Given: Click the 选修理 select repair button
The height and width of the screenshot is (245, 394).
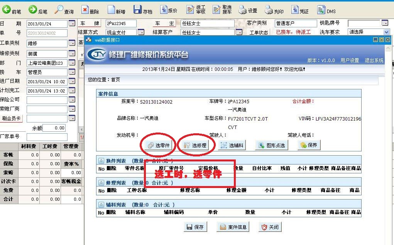Looking at the screenshot, I should click(195, 145).
